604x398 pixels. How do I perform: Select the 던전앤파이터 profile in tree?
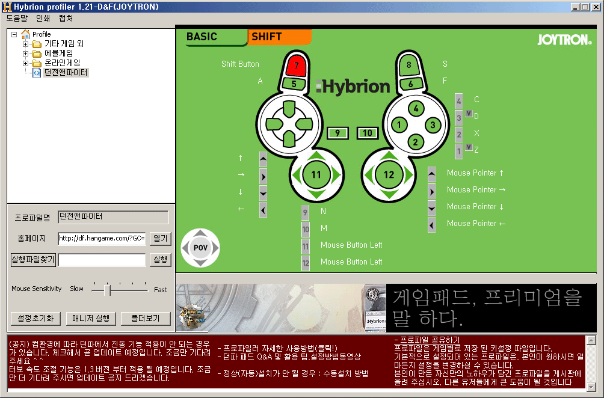66,72
